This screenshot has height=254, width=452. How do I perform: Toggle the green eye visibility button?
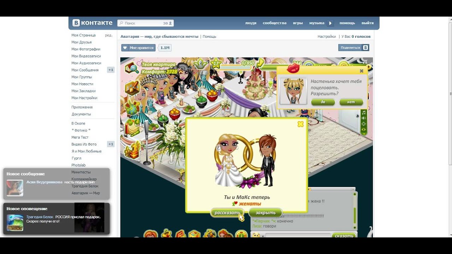pyautogui.click(x=363, y=129)
